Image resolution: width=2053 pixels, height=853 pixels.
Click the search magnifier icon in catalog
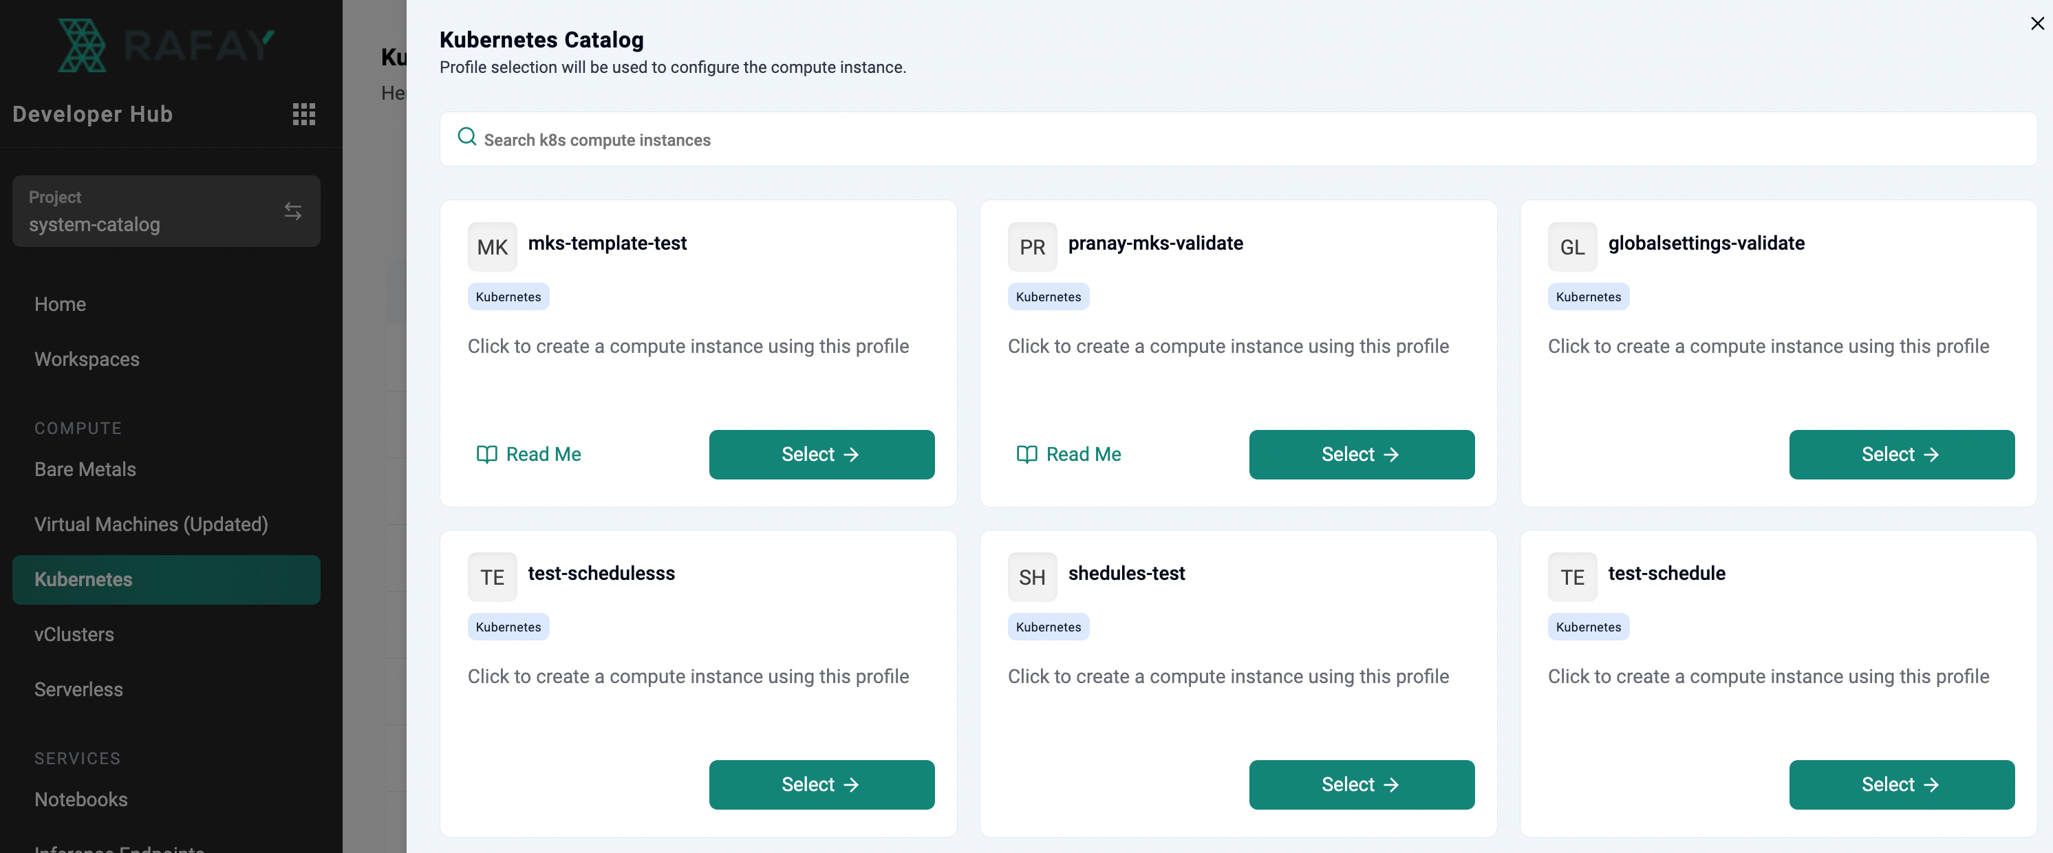click(x=467, y=137)
